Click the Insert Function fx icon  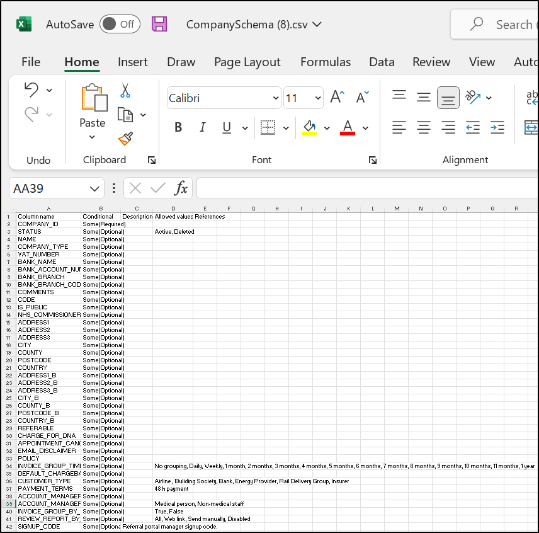tap(181, 188)
